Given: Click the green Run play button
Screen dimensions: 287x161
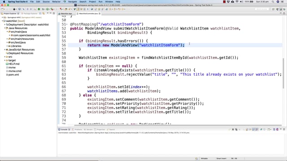Looking at the screenshot, I should tap(48, 9).
